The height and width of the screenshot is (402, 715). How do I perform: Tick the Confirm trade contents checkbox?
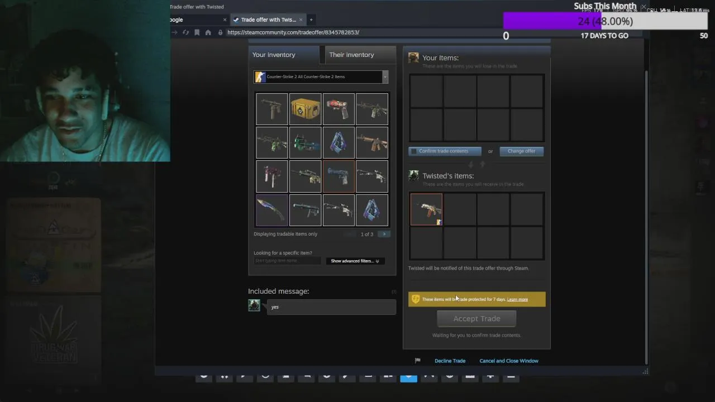click(414, 151)
